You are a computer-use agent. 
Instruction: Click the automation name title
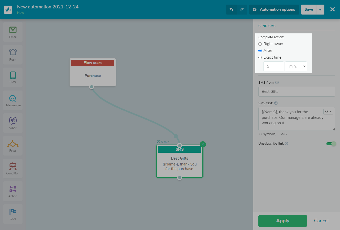coord(48,7)
